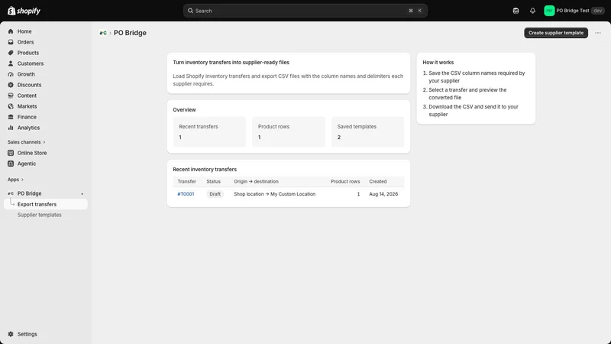Open transfer #T0001 link

click(186, 194)
